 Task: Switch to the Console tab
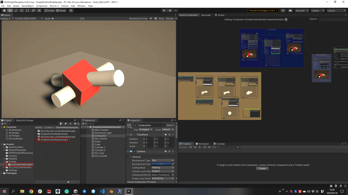pyautogui.click(x=219, y=144)
